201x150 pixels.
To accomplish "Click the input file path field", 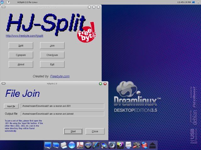I will click(x=62, y=106).
